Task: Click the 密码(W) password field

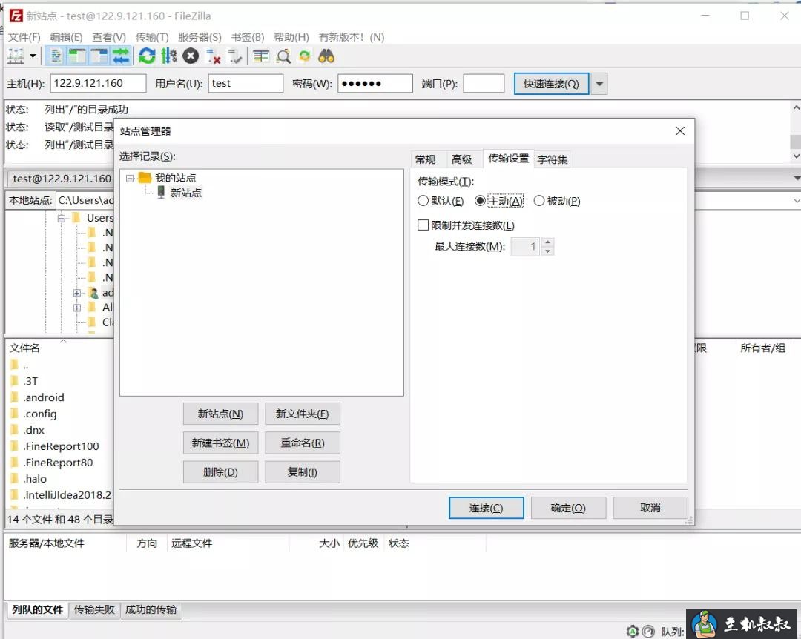Action: (x=375, y=83)
